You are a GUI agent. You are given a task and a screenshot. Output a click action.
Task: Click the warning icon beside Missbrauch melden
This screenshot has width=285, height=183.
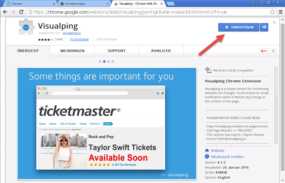[x=207, y=157]
